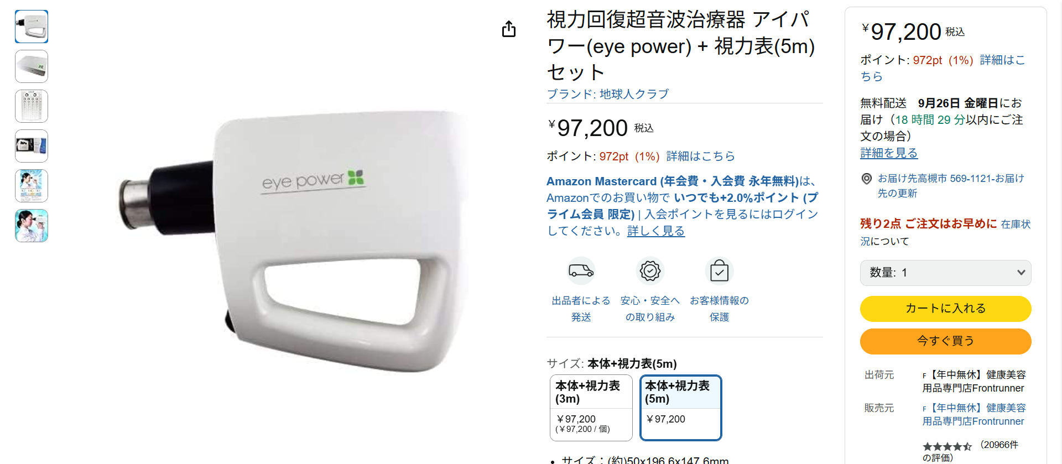Select size option 本体+視力表(5m)

point(680,408)
